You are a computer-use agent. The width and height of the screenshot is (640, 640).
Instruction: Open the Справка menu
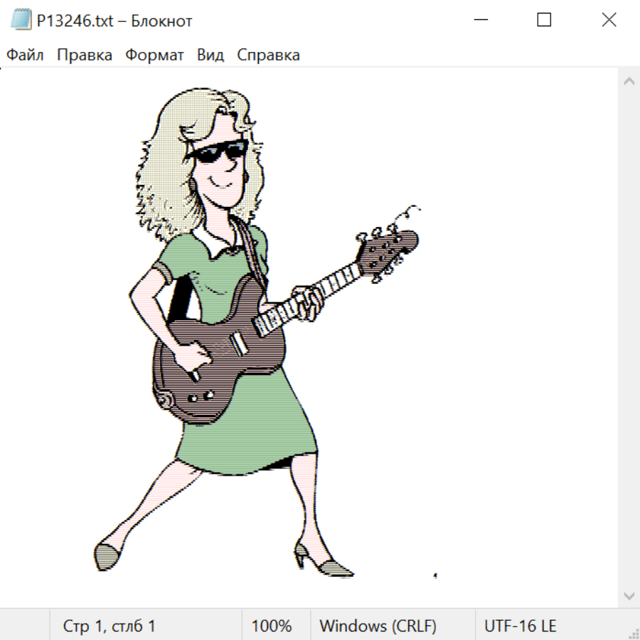268,55
